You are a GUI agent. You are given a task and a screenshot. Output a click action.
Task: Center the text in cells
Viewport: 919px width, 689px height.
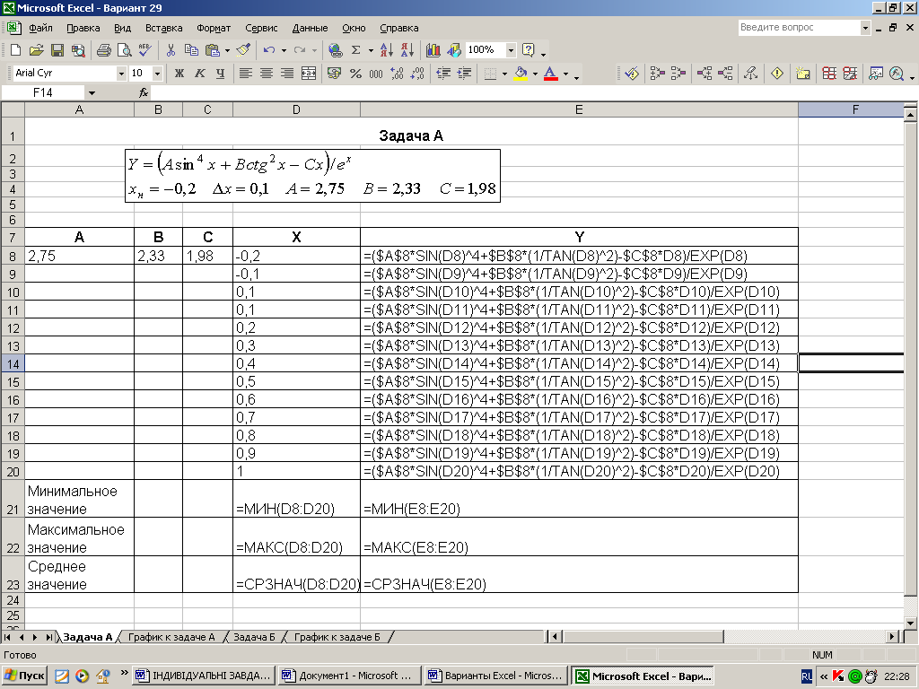tap(266, 74)
